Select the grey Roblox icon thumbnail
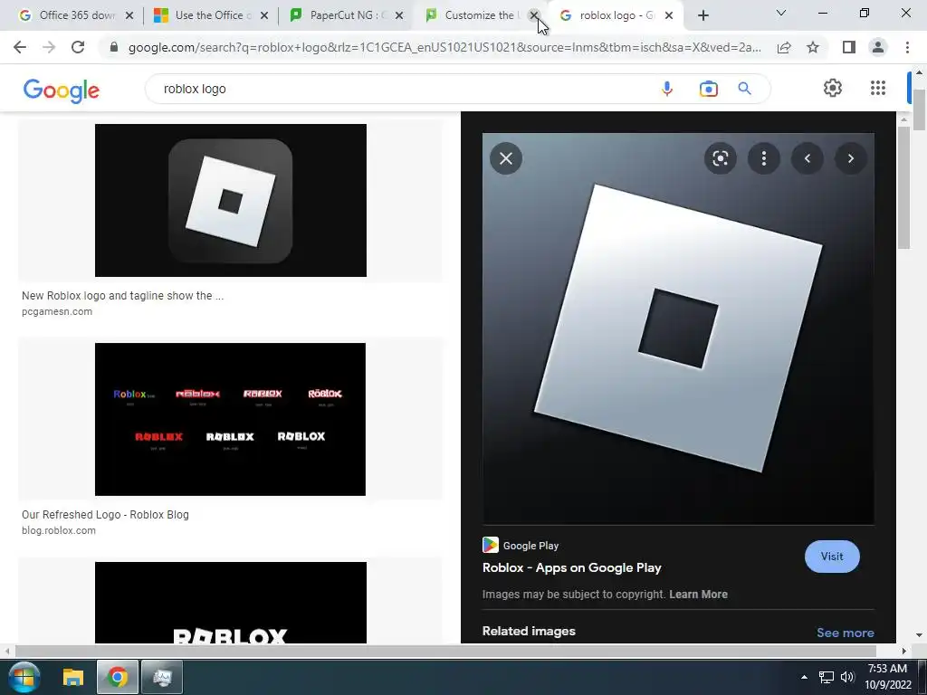The height and width of the screenshot is (695, 927). (x=231, y=200)
